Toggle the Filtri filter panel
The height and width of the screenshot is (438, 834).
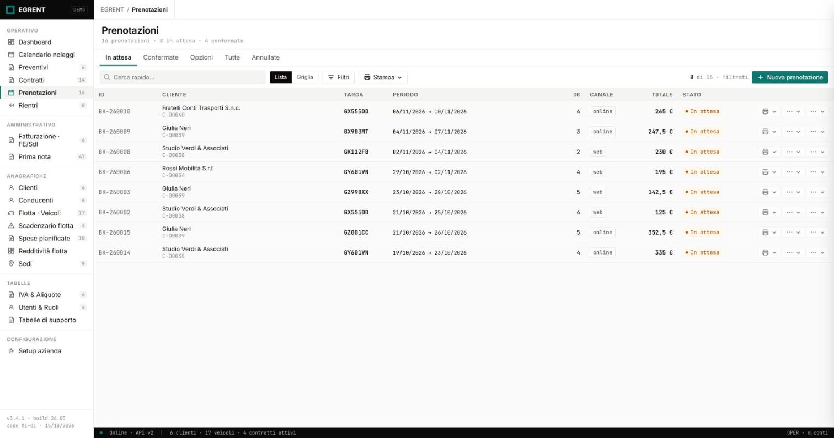(x=338, y=77)
